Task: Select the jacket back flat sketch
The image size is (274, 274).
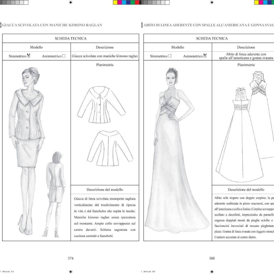Action: point(110,148)
